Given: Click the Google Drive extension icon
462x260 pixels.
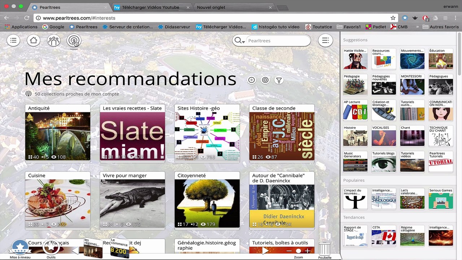Looking at the screenshot, I should point(436,18).
